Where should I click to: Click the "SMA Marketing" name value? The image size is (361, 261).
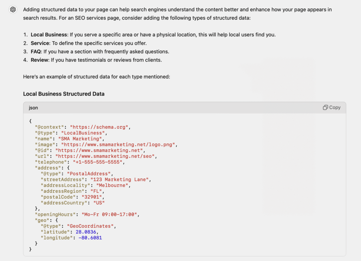tap(80, 139)
